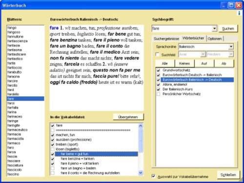Viewport: 244px width, 183px height.
Task: Open the Arial font dropdown
Action: (x=203, y=55)
